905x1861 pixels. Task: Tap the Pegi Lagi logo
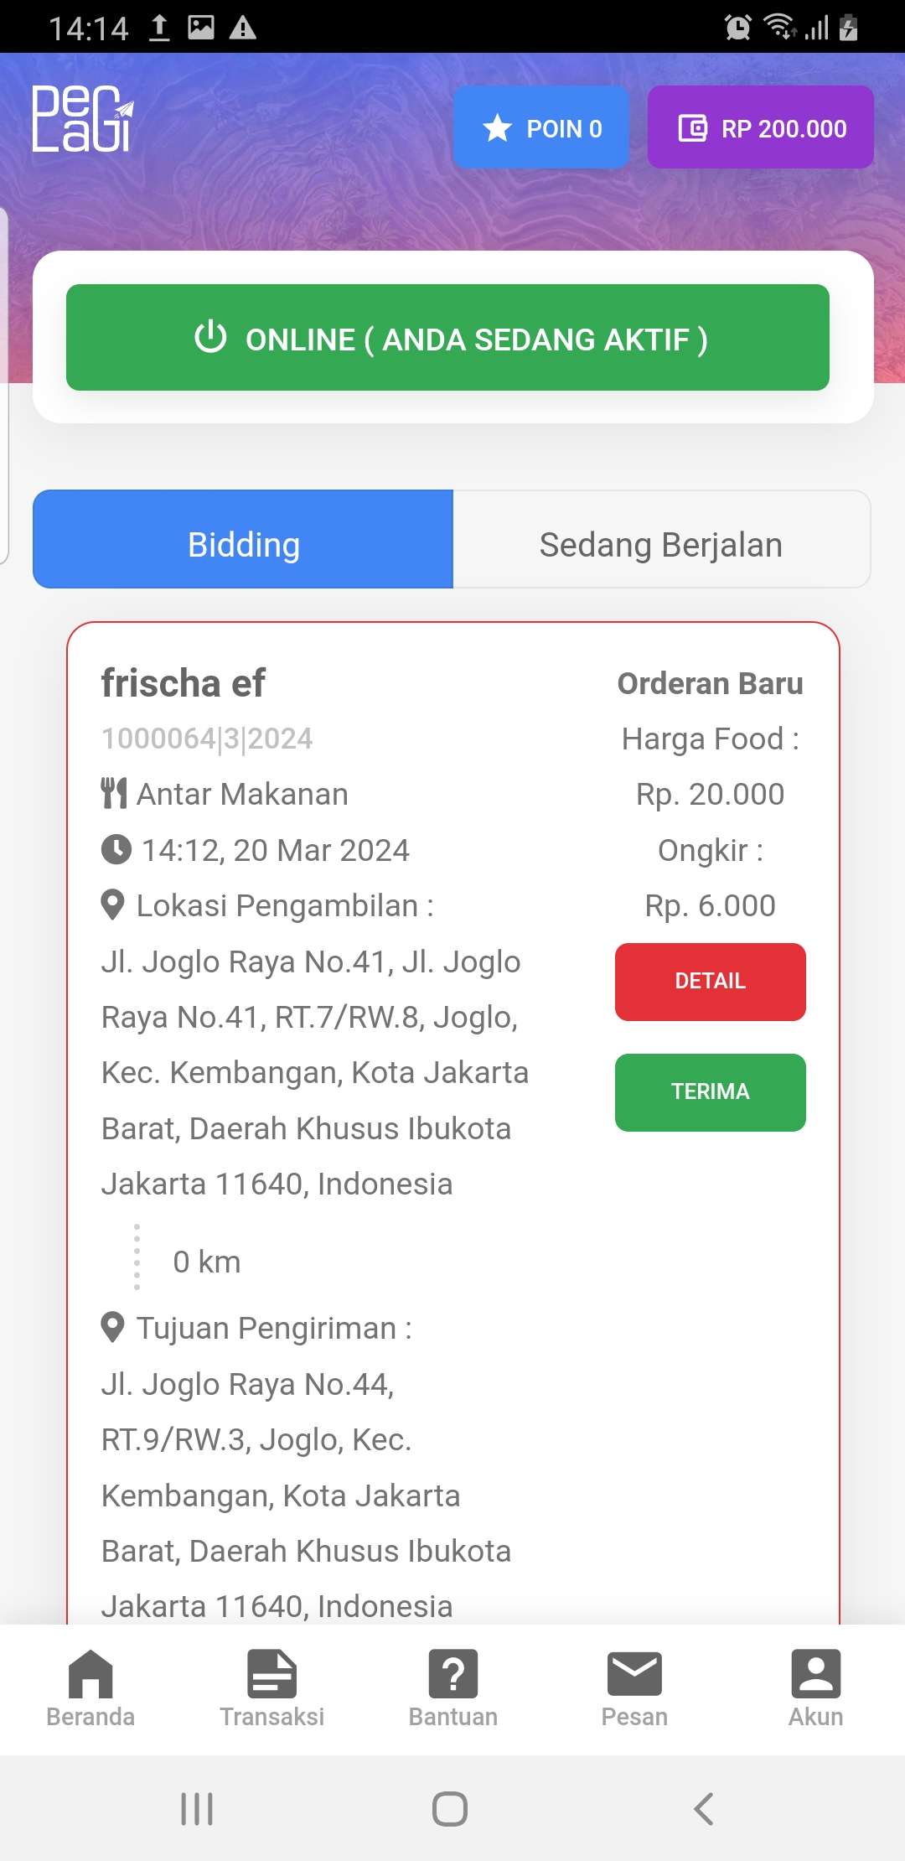(82, 119)
